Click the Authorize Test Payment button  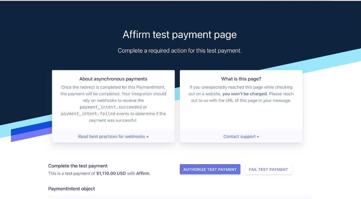tap(210, 169)
